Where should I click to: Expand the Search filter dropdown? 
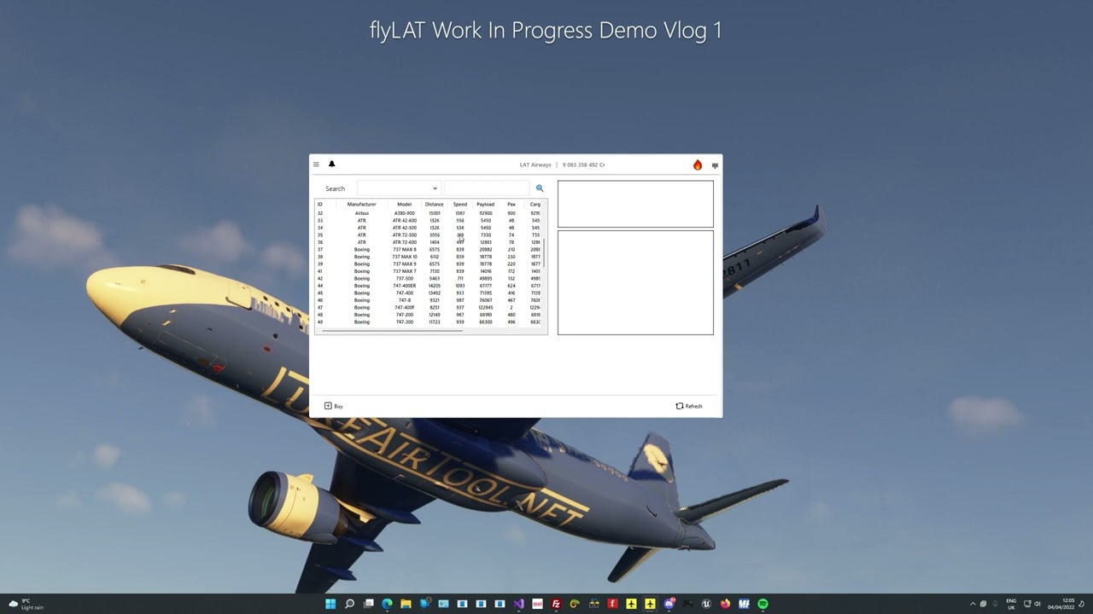pyautogui.click(x=398, y=188)
